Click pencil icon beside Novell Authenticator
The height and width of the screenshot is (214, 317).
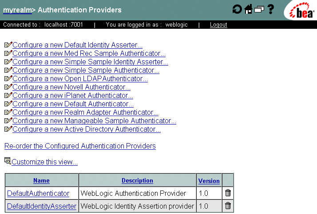8,87
